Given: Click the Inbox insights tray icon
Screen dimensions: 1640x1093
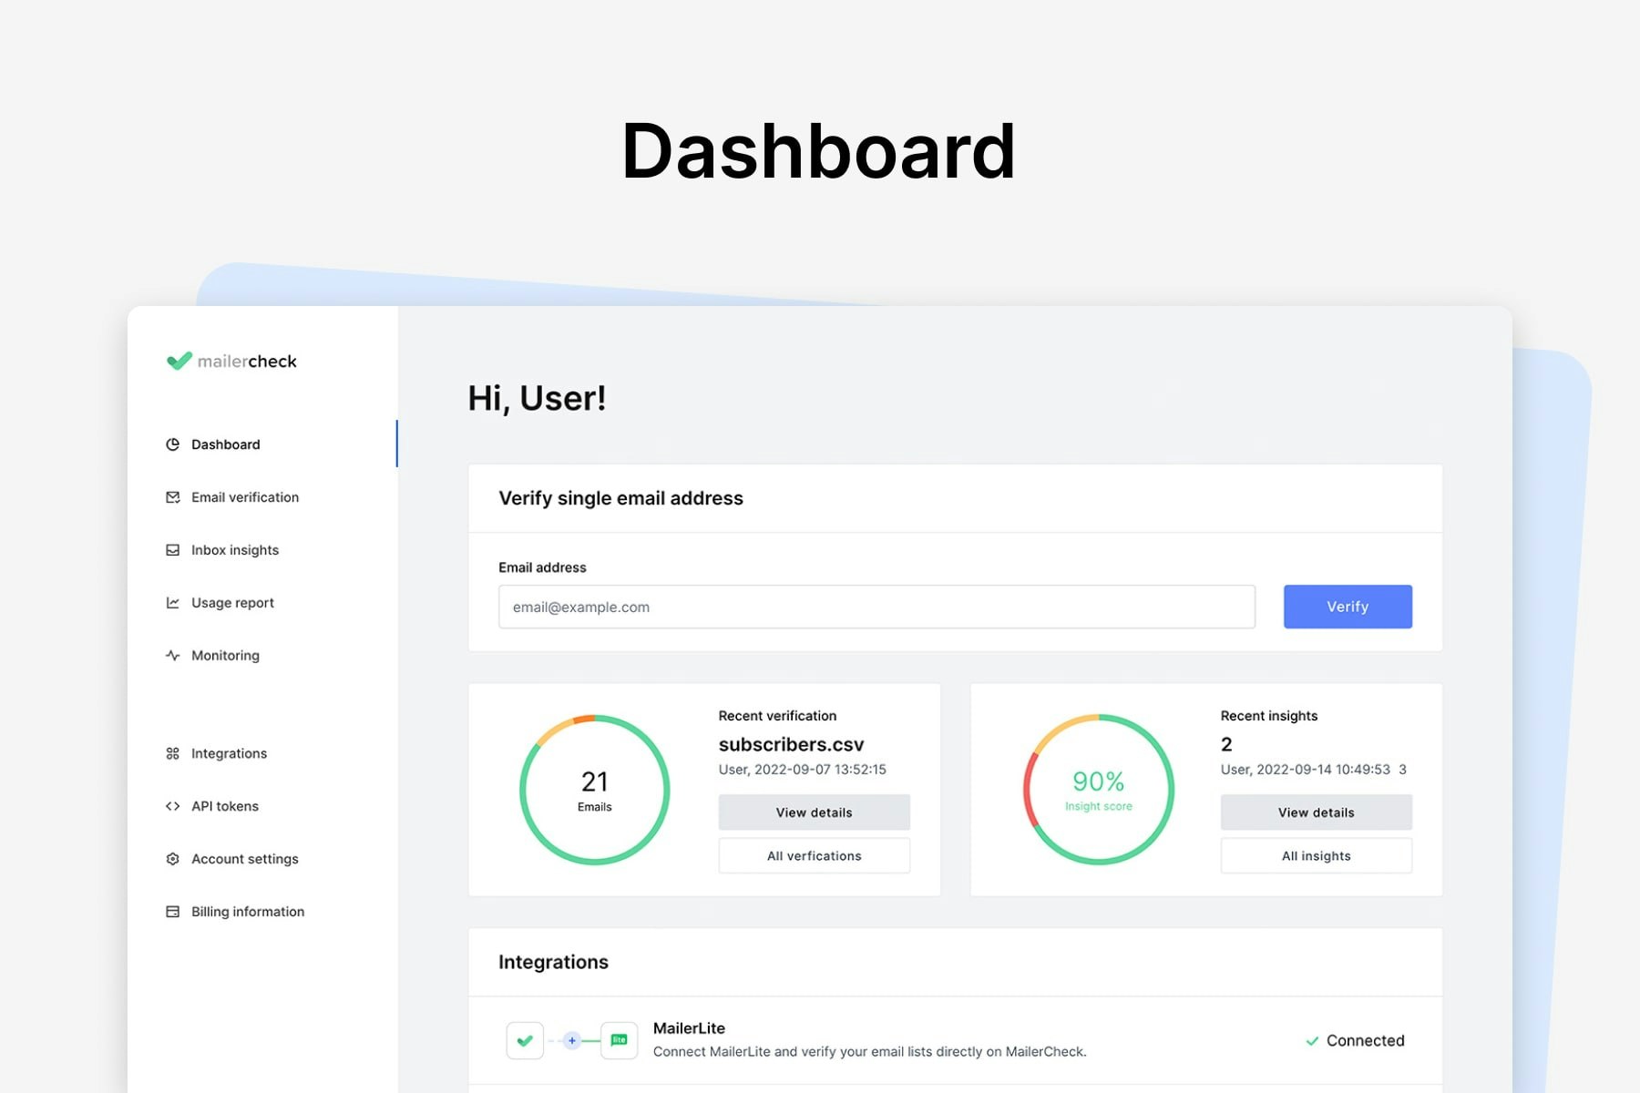Looking at the screenshot, I should (172, 550).
